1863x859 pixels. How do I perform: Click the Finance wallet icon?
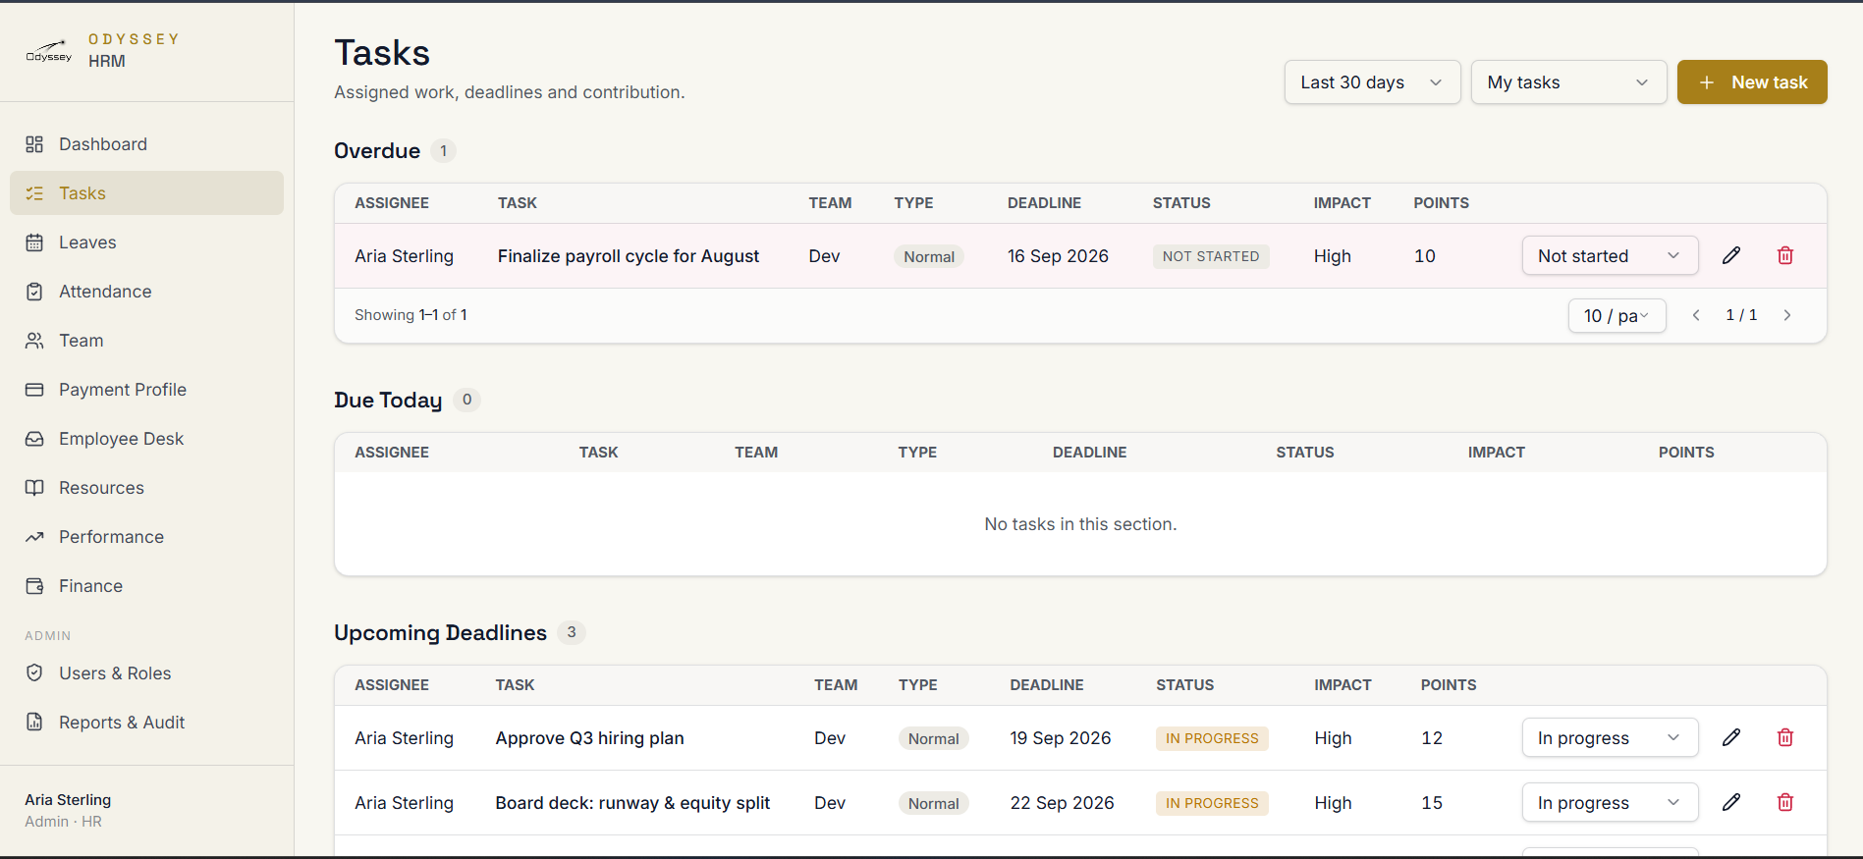[x=34, y=586]
